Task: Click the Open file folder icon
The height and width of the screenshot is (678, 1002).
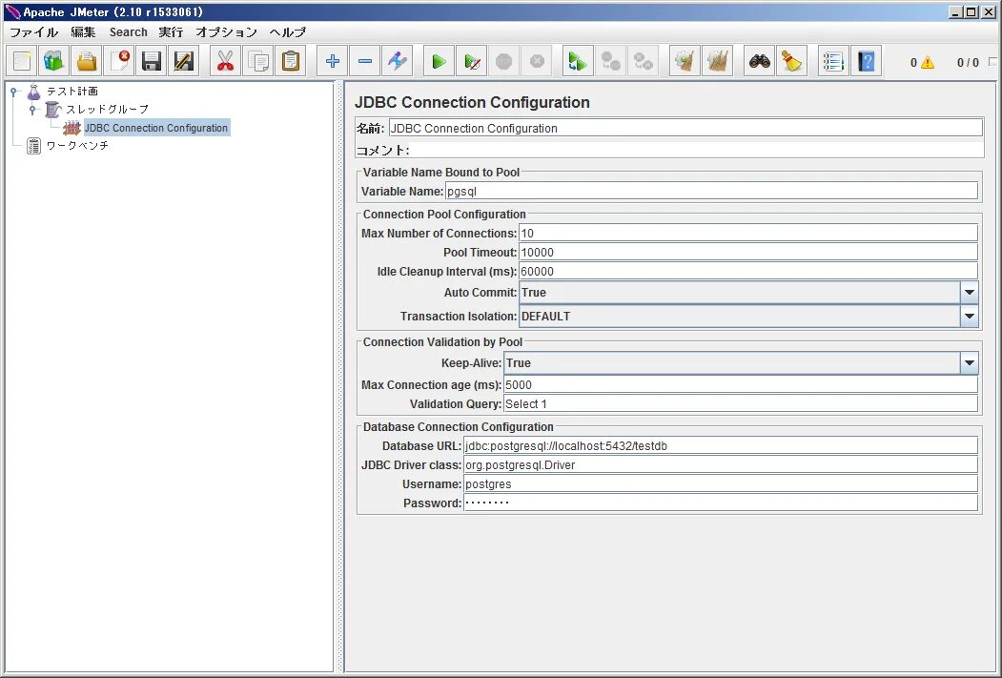Action: click(87, 61)
